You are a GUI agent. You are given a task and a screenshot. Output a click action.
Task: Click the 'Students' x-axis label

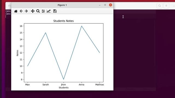(x=63, y=88)
